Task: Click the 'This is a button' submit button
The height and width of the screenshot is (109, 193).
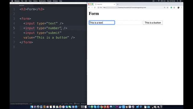Action: (x=153, y=23)
